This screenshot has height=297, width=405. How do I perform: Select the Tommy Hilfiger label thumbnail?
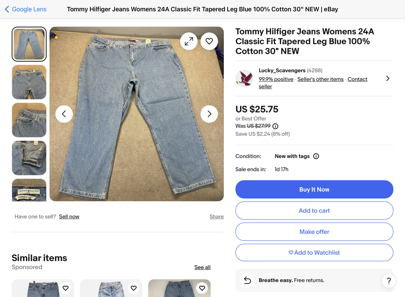coord(29,190)
